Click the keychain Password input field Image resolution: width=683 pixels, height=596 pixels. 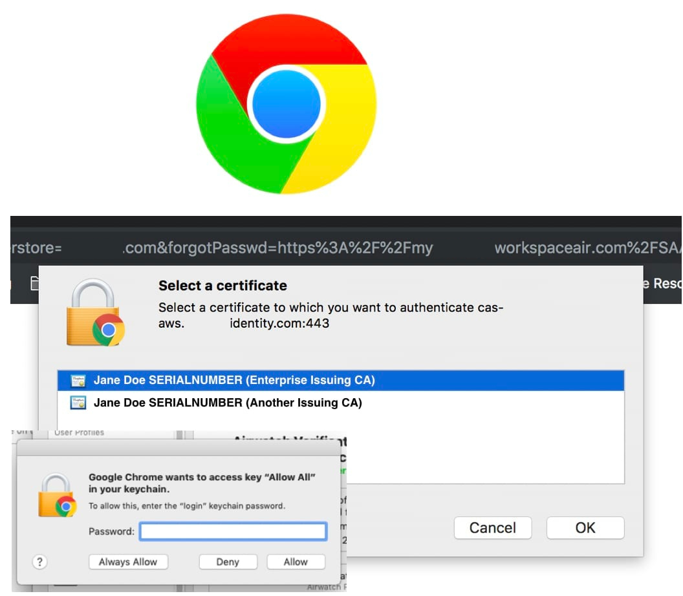(x=233, y=531)
